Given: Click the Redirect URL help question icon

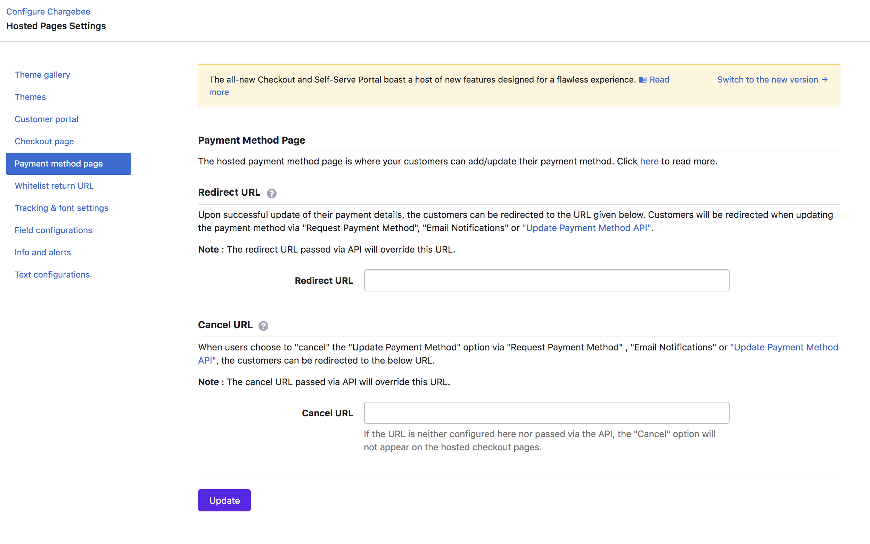Looking at the screenshot, I should [271, 193].
